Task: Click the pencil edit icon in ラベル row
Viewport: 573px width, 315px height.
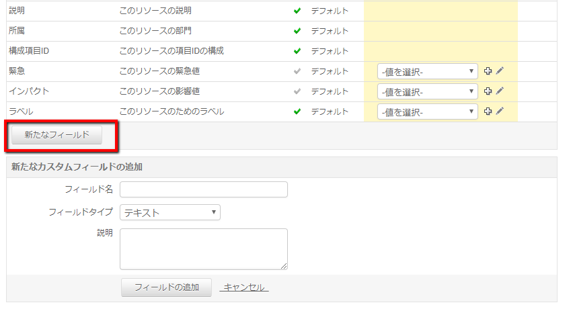Action: point(499,111)
